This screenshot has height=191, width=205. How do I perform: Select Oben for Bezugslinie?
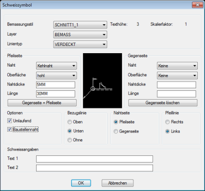pos(70,122)
